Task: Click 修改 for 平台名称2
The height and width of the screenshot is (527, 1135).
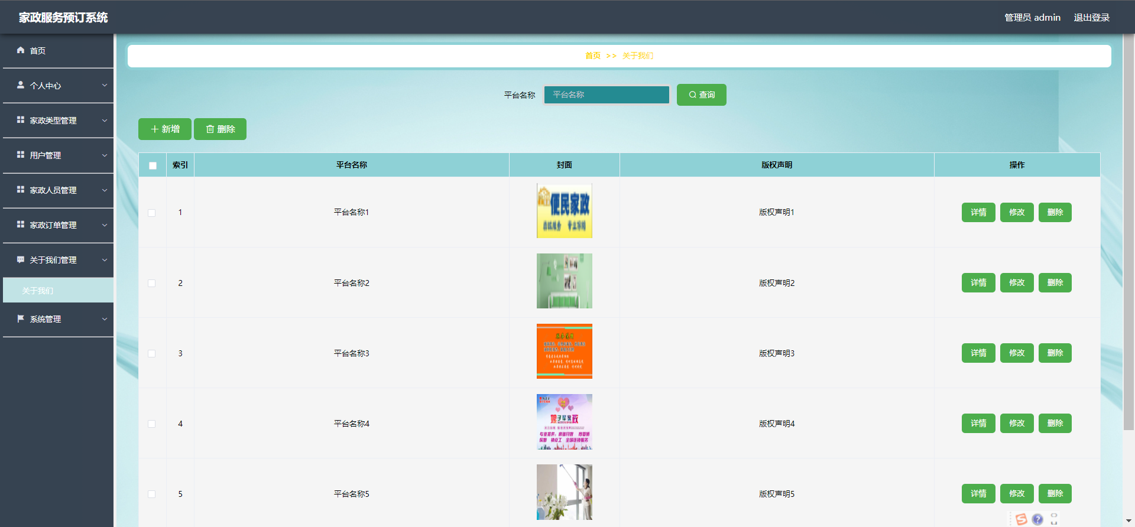Action: [x=1017, y=282]
